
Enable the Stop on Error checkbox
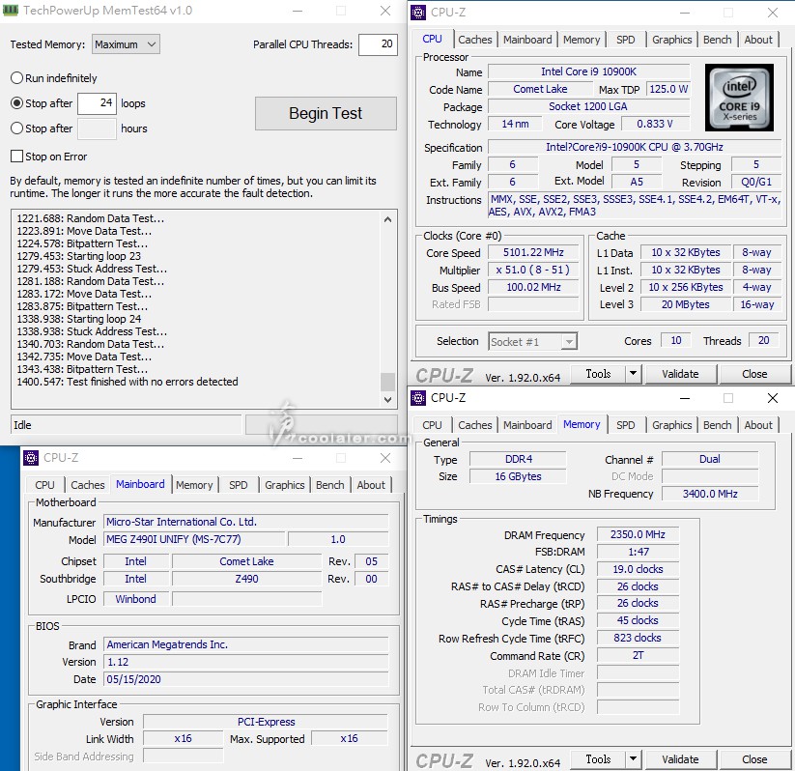pyautogui.click(x=16, y=157)
